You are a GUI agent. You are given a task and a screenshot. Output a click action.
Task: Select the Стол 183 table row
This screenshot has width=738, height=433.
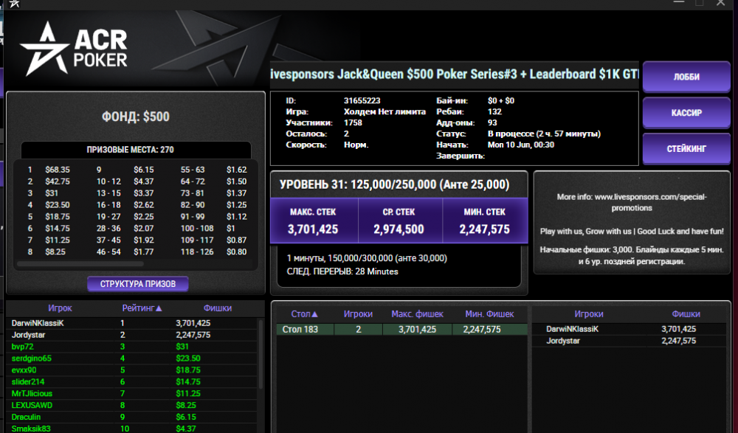tap(400, 329)
